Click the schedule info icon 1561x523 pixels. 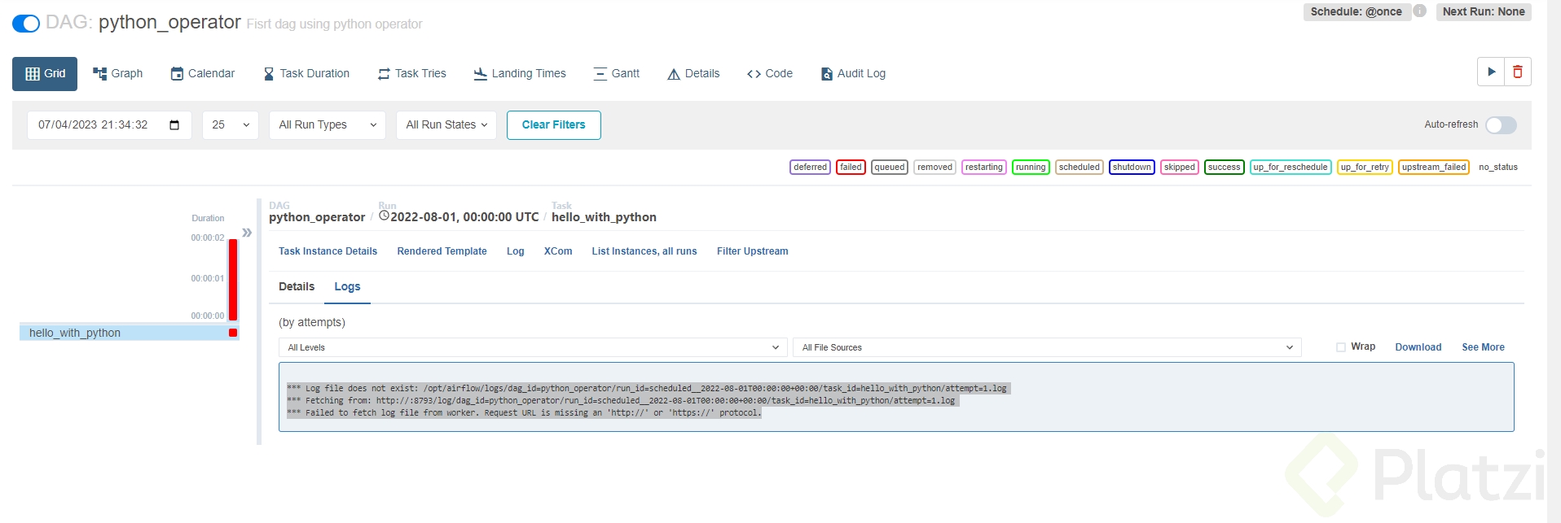tap(1419, 11)
